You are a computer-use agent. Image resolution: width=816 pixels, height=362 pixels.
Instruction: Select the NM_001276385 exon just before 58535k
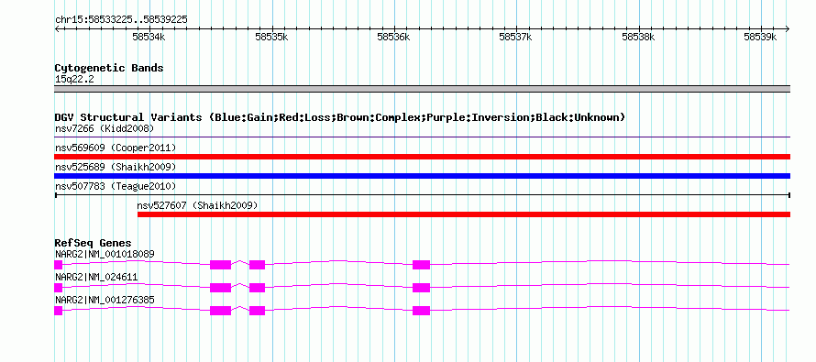click(x=257, y=311)
